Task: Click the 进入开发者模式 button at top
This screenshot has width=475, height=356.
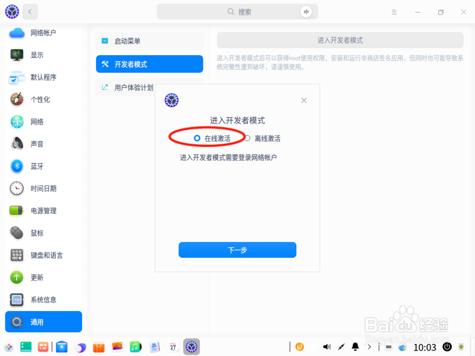Action: click(x=340, y=40)
